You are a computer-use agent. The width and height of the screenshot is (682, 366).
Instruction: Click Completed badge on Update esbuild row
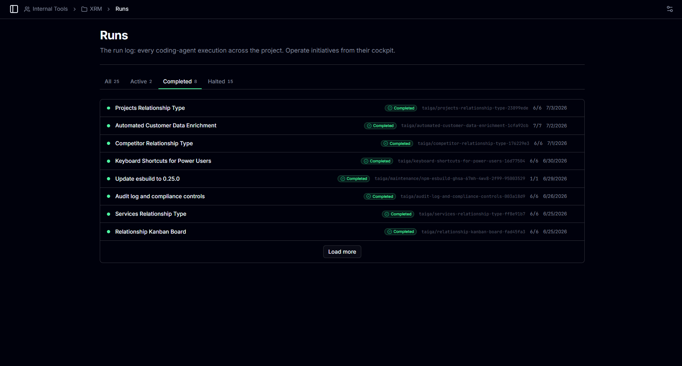[354, 179]
